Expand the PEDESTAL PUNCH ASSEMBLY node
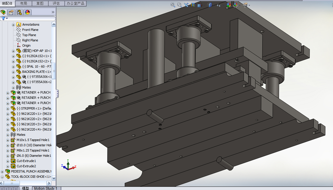 (2, 172)
